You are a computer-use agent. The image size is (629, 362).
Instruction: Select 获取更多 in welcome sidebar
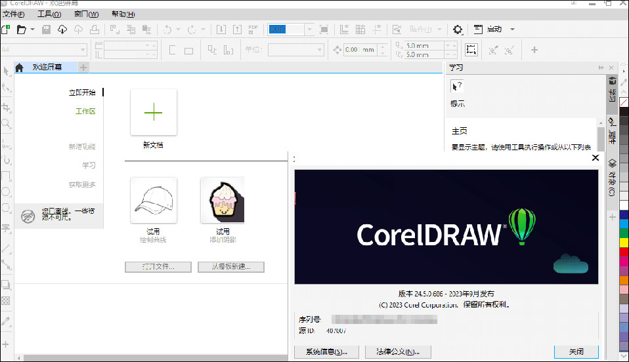(82, 184)
